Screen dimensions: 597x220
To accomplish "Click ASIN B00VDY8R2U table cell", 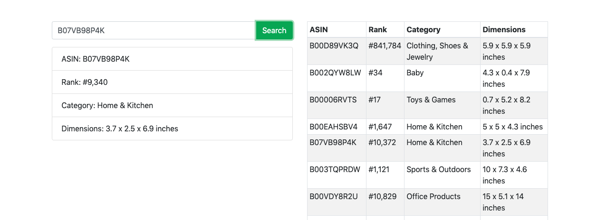I will click(x=337, y=202).
